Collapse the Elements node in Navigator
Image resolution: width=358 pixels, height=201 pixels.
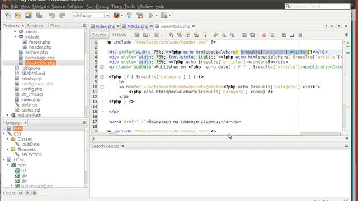point(7,149)
